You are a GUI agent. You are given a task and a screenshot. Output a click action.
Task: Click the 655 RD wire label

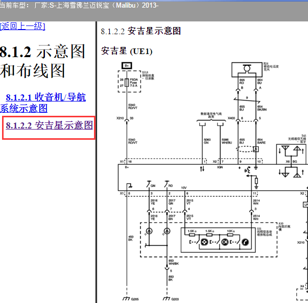point(242,82)
